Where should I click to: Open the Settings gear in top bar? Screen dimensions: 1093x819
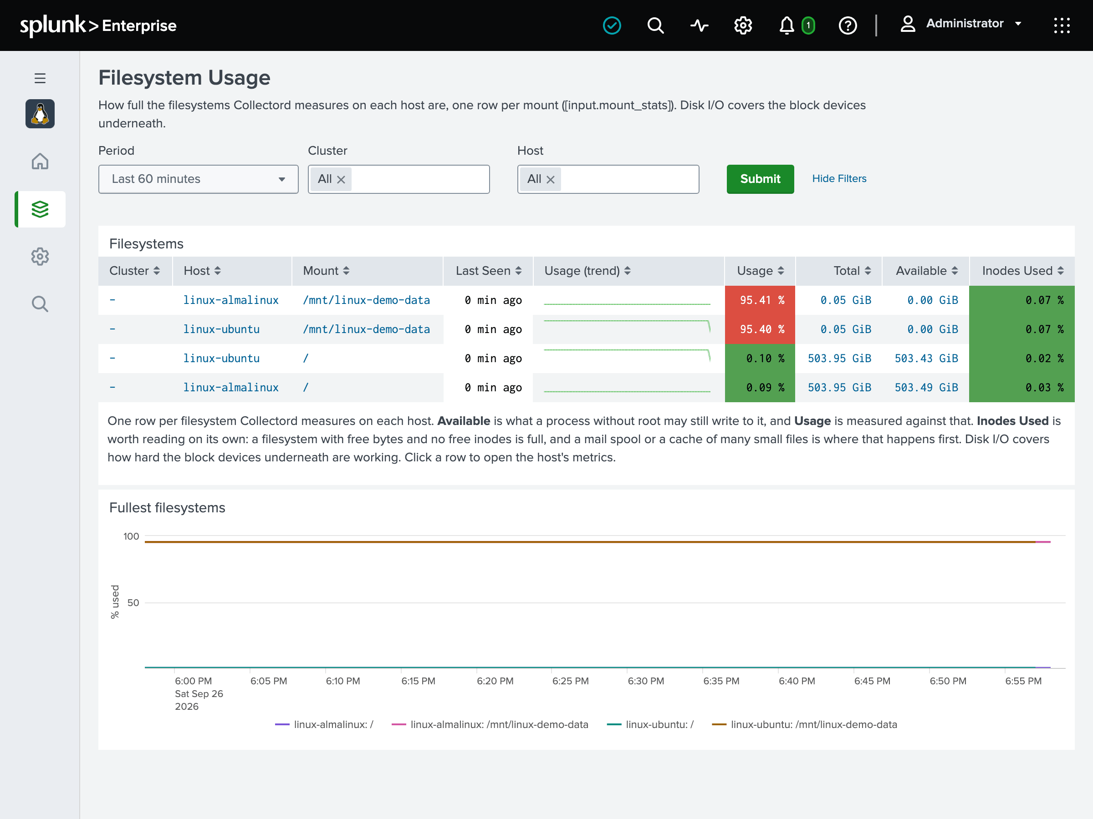pos(743,25)
